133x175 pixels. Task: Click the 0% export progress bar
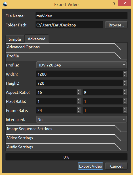tap(66, 157)
